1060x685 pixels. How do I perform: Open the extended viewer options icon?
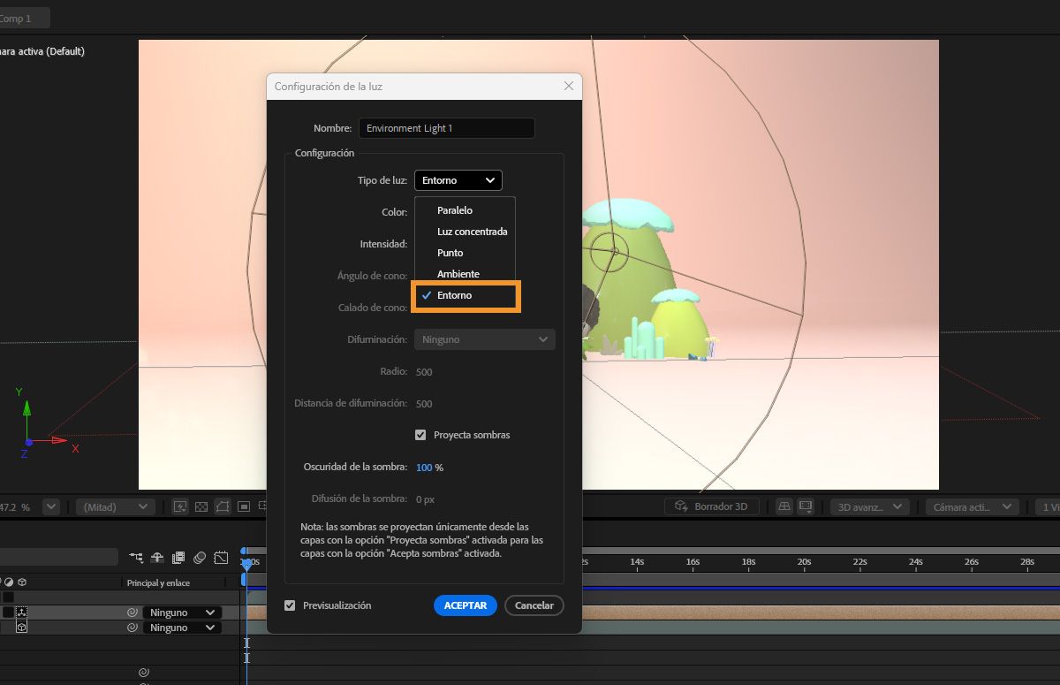(806, 506)
